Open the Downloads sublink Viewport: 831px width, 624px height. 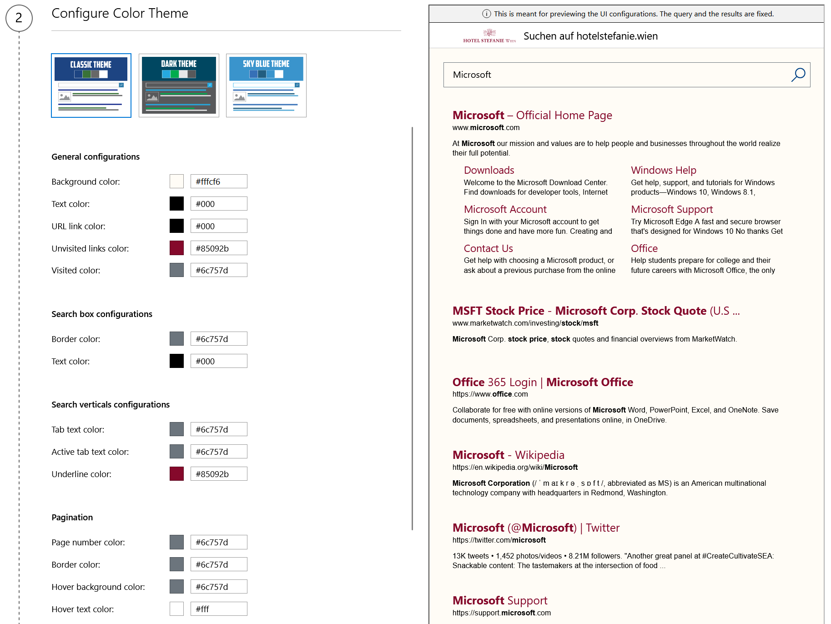coord(489,170)
